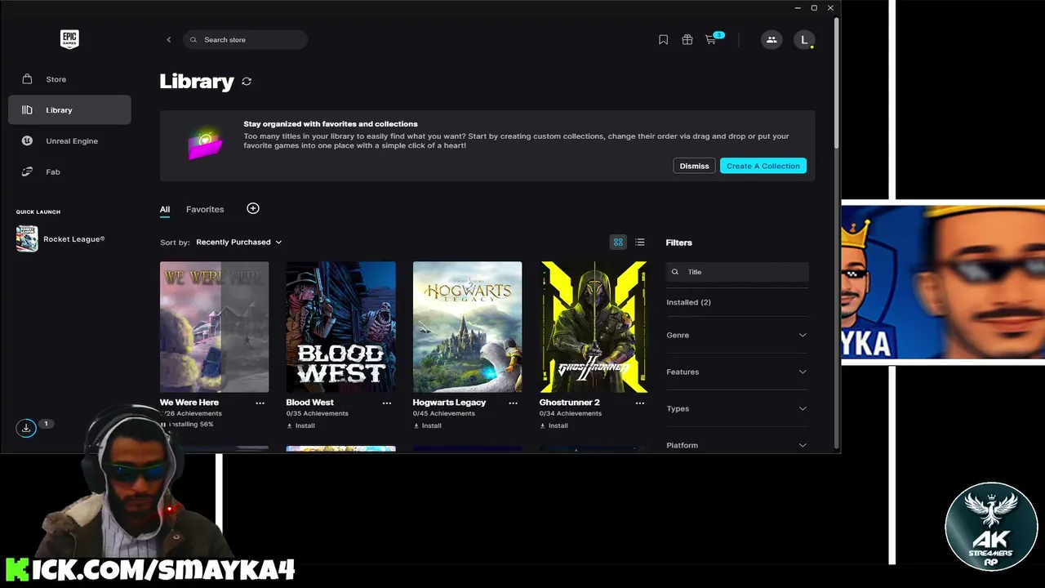Click the Search store field
The height and width of the screenshot is (588, 1045).
pyautogui.click(x=246, y=40)
